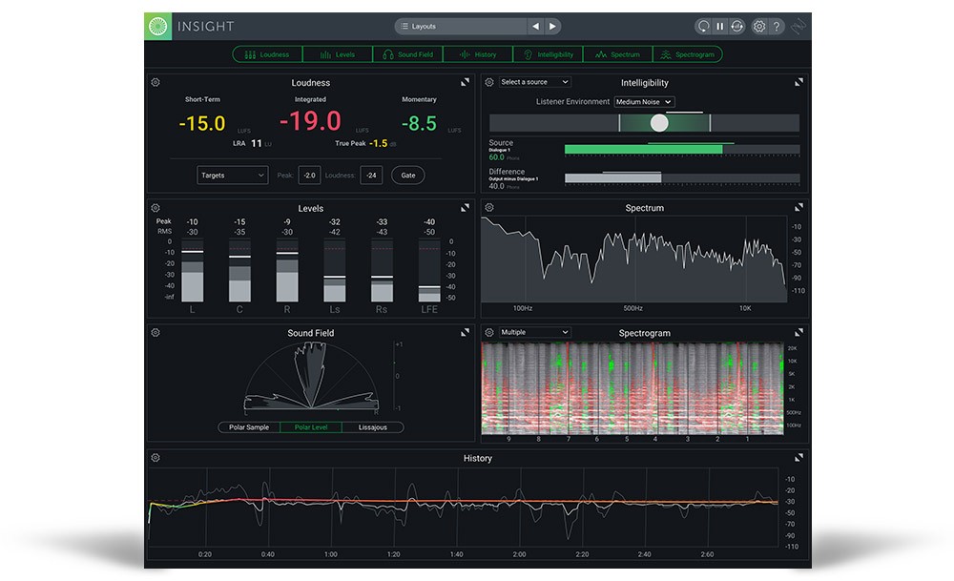Toggle the Intelligibility module visibility

(548, 54)
